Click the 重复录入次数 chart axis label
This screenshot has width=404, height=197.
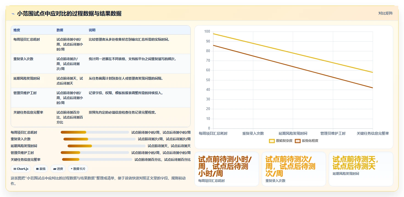pos(253,133)
